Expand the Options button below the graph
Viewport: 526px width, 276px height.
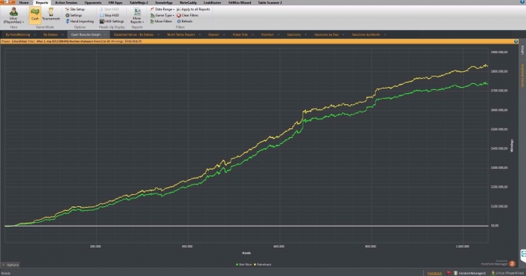[11, 265]
